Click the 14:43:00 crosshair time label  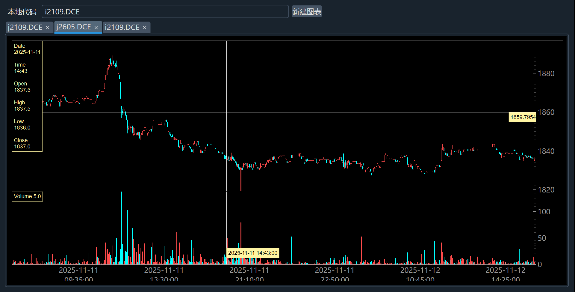[x=253, y=253]
